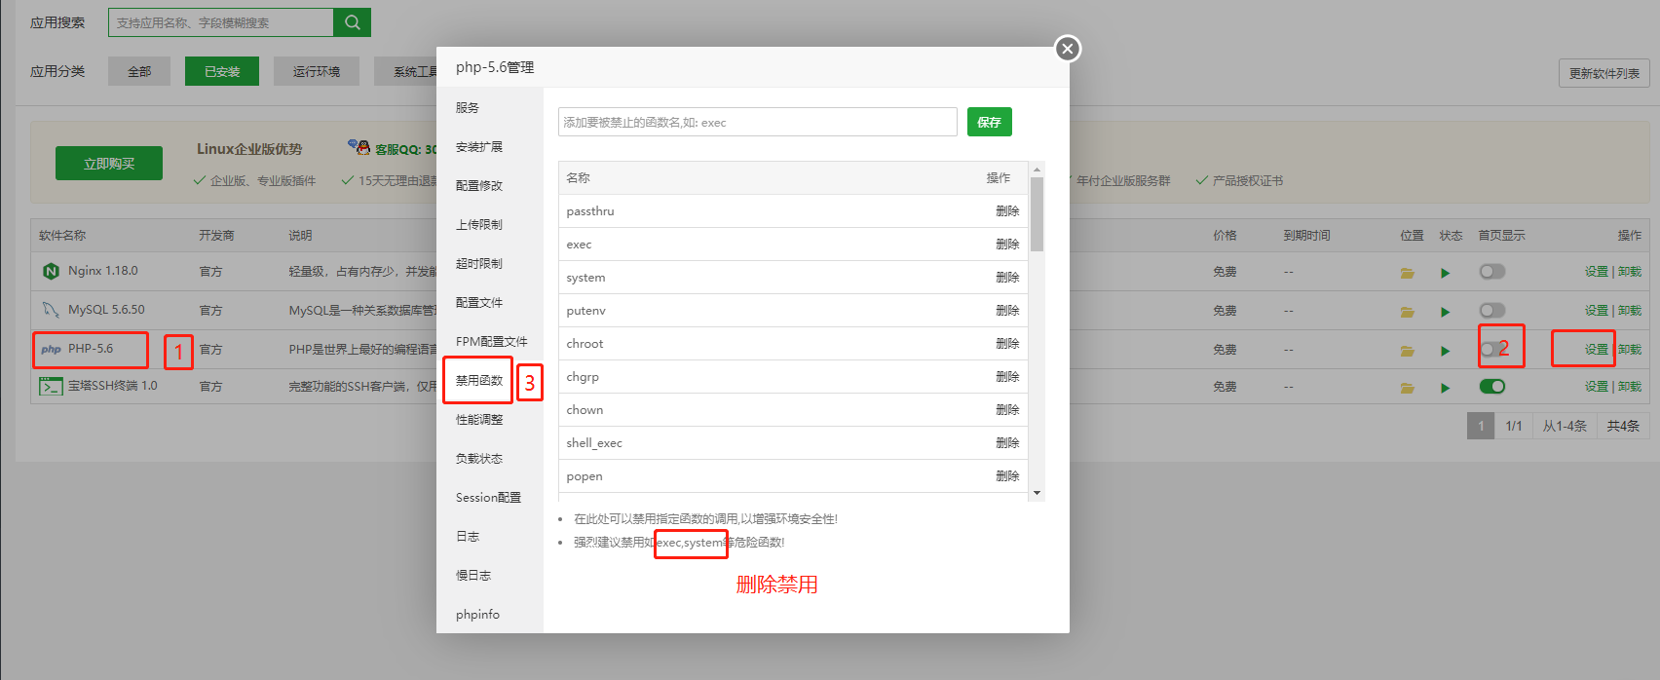Delete the exec disabled function
Viewport: 1660px width, 680px height.
click(x=1007, y=245)
